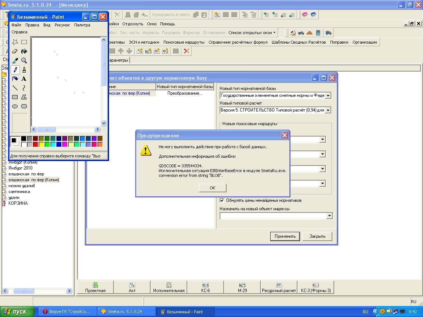The height and width of the screenshot is (317, 423).
Task: Open fourth search route dropdown arrow
Action: coord(323,183)
